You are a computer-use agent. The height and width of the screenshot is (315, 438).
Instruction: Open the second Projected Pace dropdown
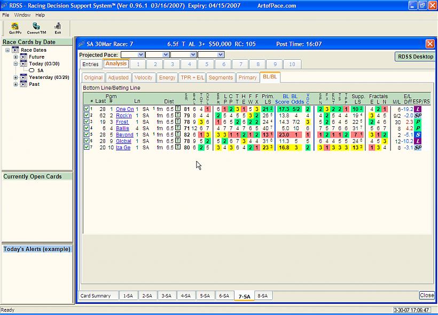pos(166,55)
